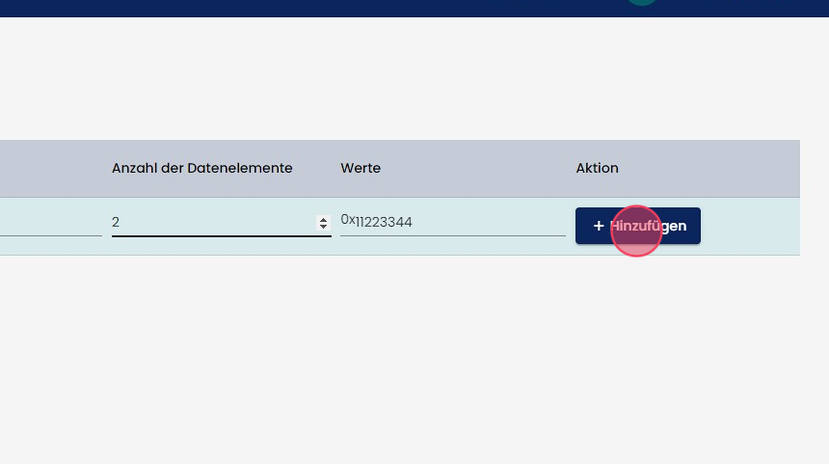Click the value 2 in number field
This screenshot has height=464, width=829.
116,223
